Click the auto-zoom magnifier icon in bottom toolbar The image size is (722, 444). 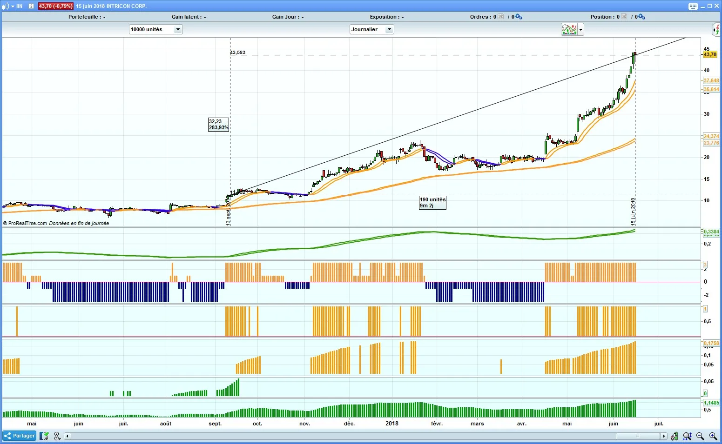pos(687,436)
